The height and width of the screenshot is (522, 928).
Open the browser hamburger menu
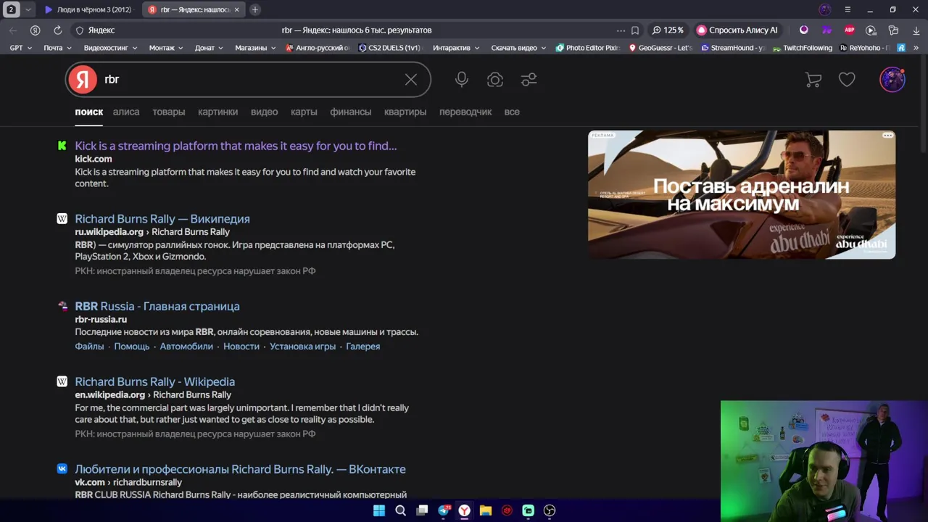point(848,9)
